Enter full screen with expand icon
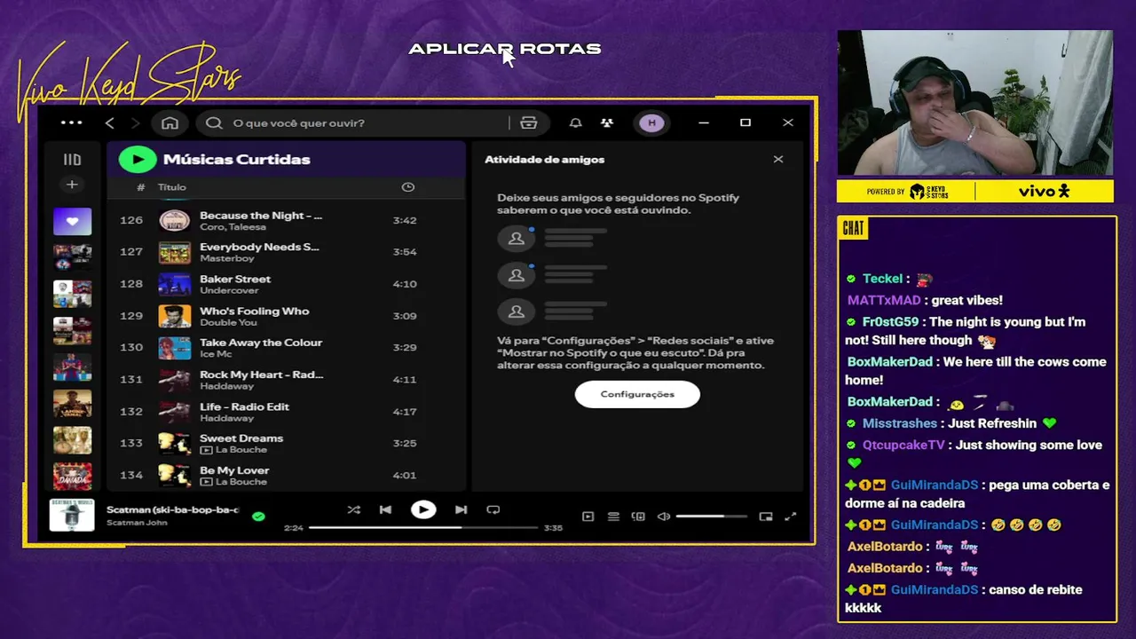The height and width of the screenshot is (639, 1136). tap(791, 517)
